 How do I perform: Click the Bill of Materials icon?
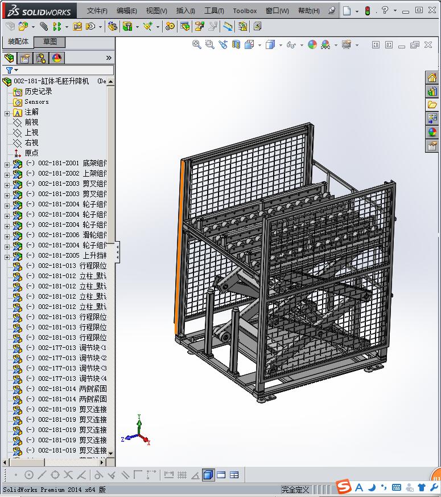coord(185,26)
